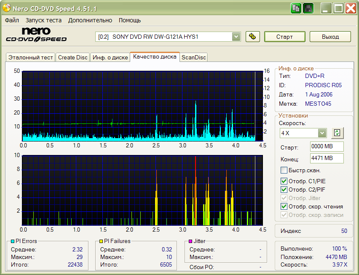Click the green speed refresh icon

pos(337,133)
